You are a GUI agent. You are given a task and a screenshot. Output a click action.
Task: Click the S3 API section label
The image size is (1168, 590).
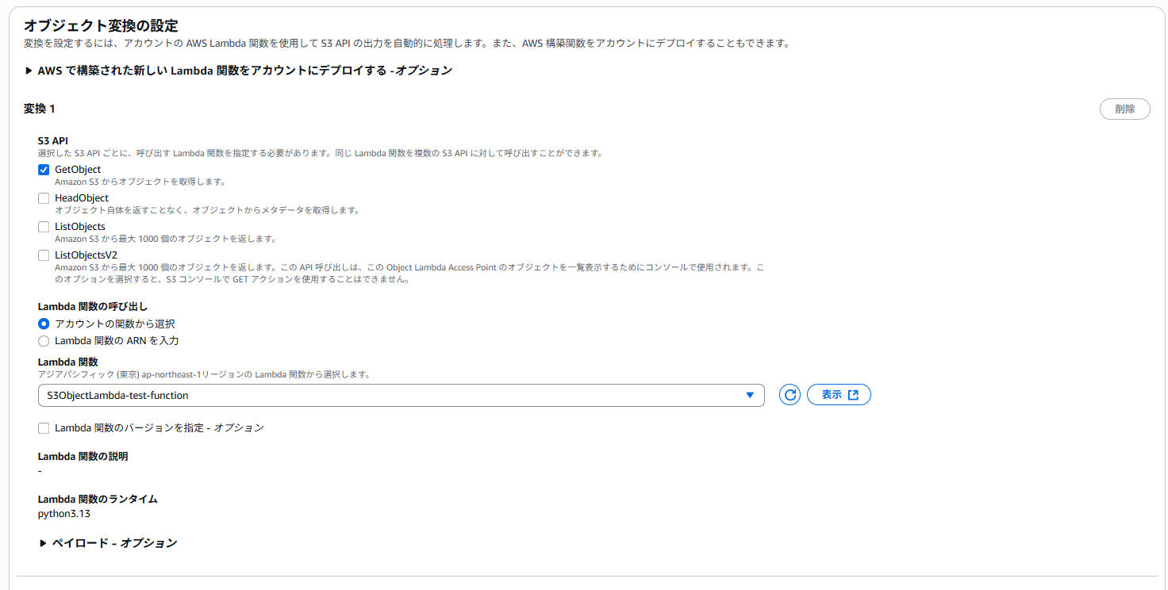[x=53, y=140]
